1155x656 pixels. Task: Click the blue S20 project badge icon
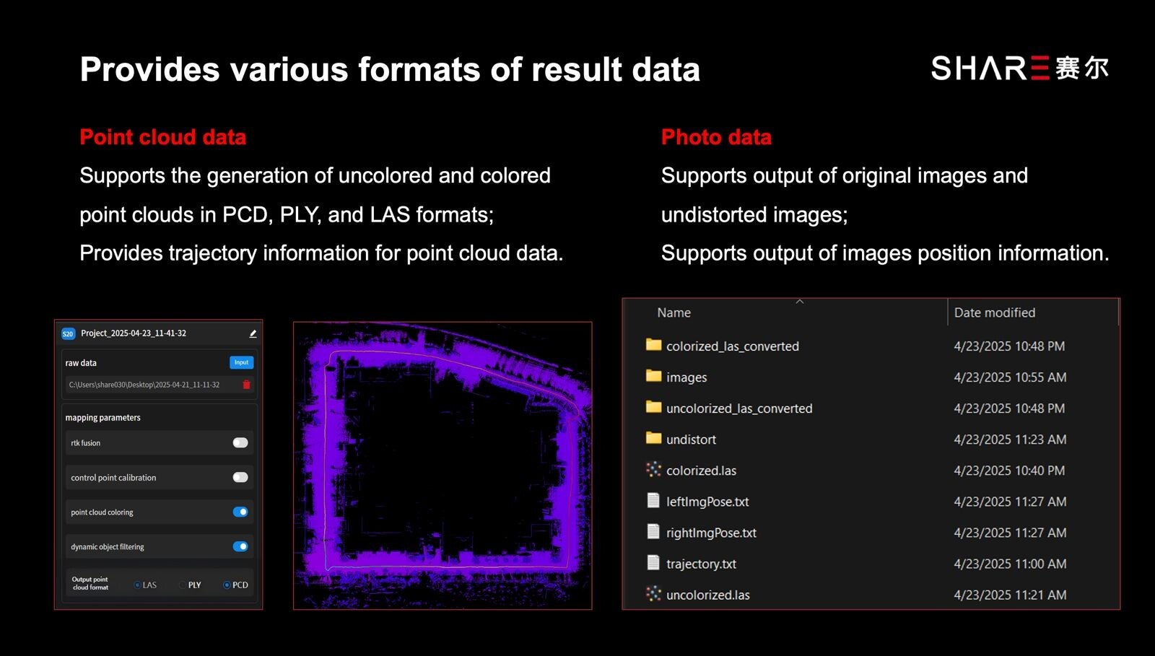[x=68, y=333]
